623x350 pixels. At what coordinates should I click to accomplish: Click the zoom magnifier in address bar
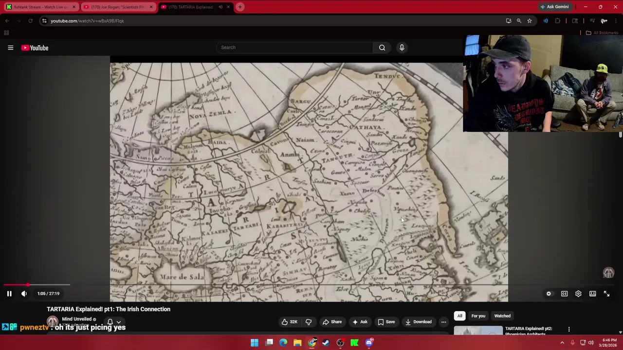(519, 21)
